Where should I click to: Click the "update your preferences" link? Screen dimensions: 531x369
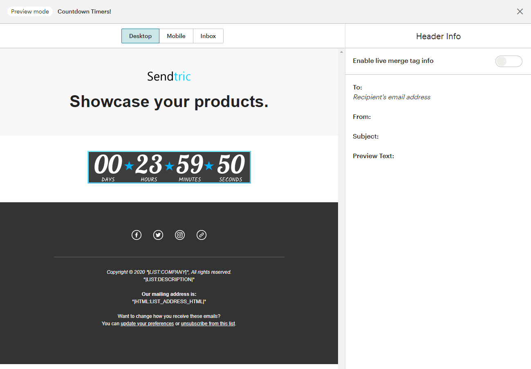pyautogui.click(x=147, y=324)
